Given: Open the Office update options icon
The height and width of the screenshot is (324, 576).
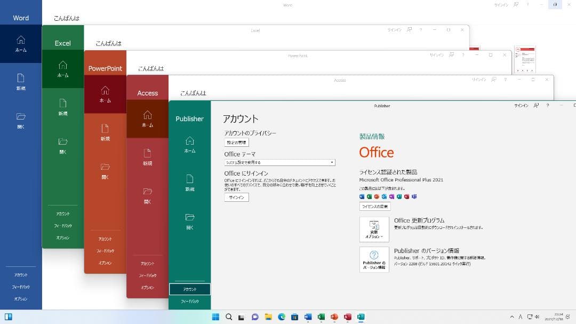Looking at the screenshot, I should pos(373,228).
